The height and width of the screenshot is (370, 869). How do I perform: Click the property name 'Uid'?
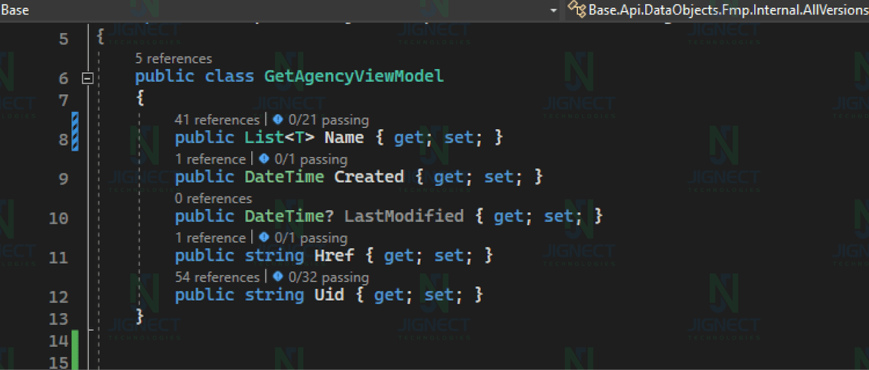[329, 294]
